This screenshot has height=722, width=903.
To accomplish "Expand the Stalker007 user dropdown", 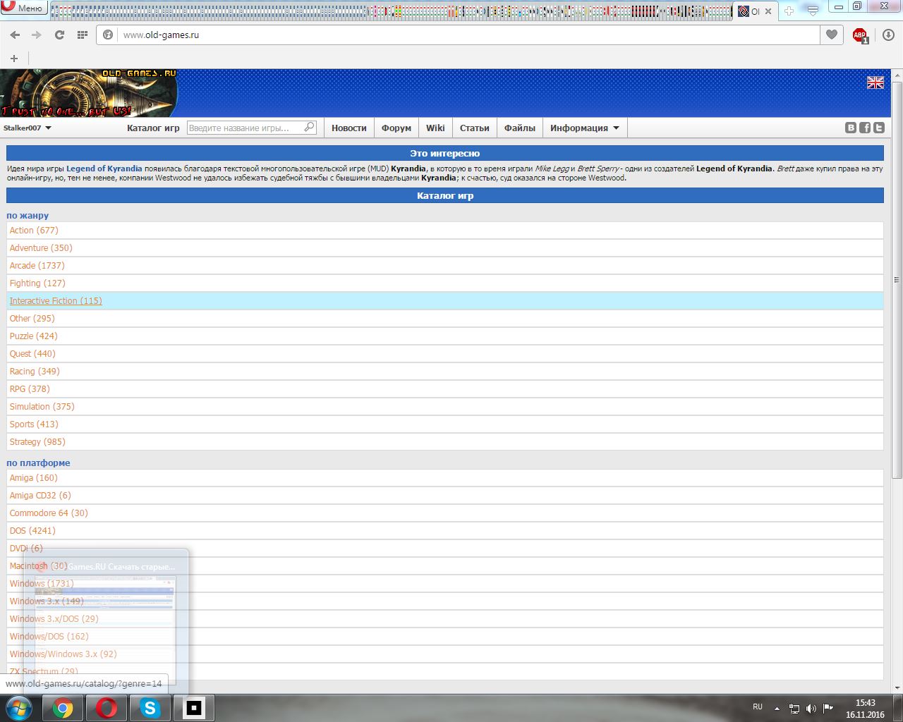I will (28, 128).
